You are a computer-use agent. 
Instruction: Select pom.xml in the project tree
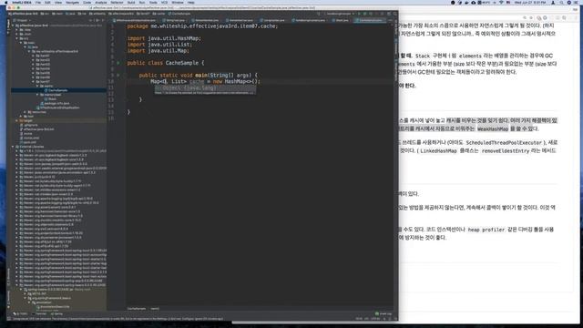pos(29,142)
